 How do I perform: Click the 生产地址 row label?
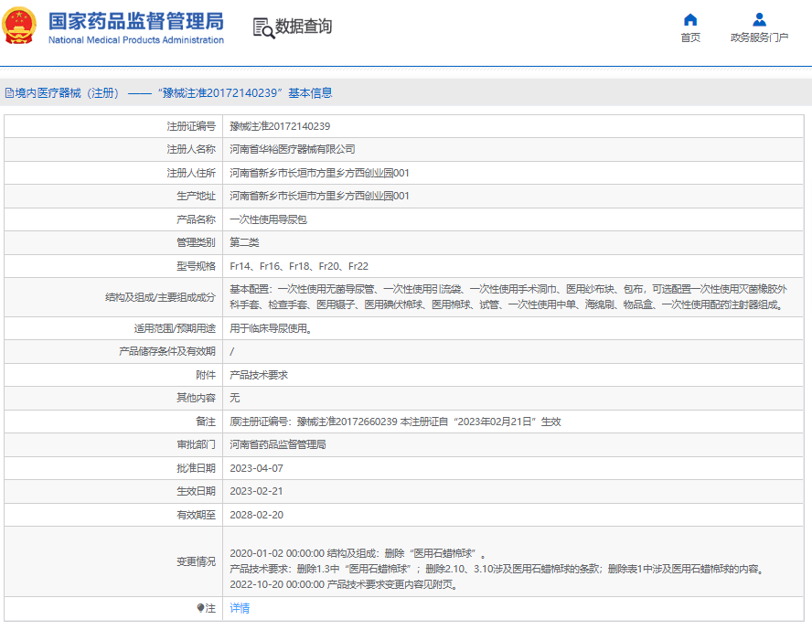coord(196,197)
